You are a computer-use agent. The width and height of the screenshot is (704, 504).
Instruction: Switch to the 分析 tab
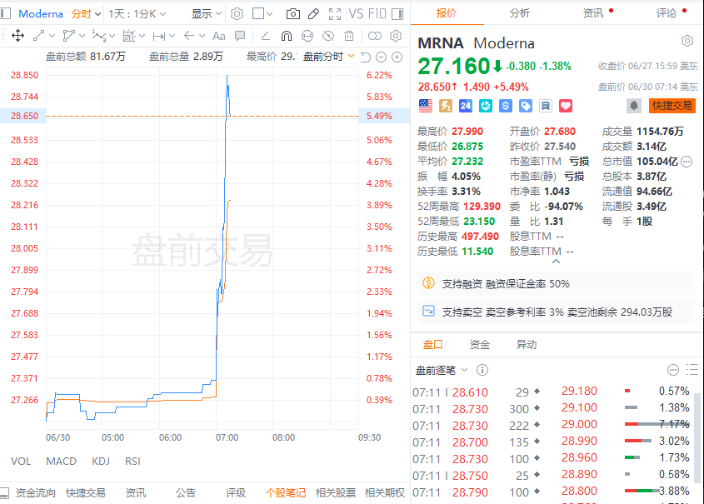click(520, 13)
